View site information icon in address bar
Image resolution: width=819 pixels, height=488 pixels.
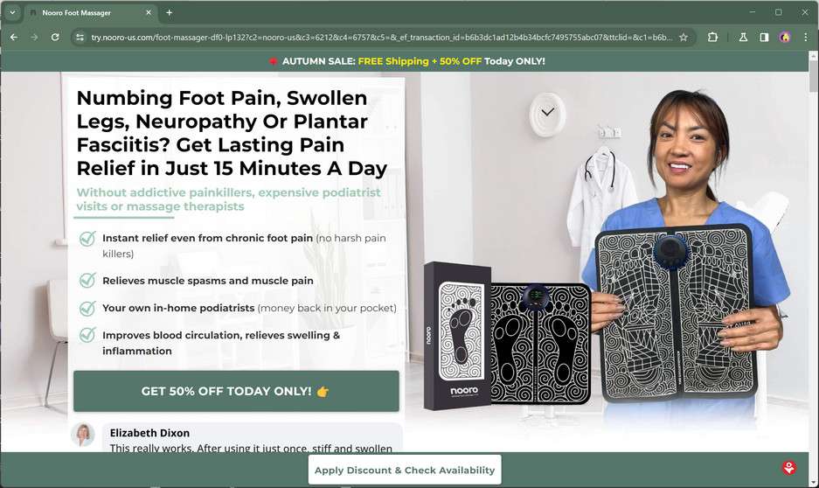pyautogui.click(x=80, y=37)
